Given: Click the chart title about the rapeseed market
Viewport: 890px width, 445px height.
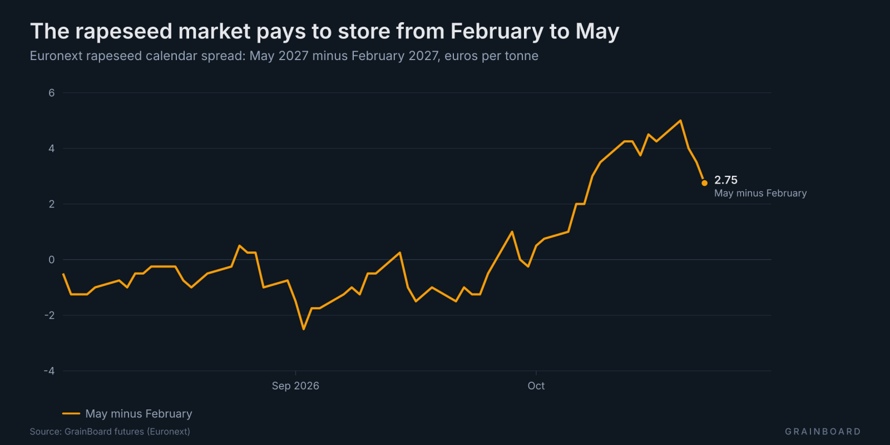Looking at the screenshot, I should click(324, 32).
